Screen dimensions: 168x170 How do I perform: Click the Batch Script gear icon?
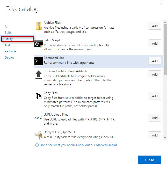(39, 44)
